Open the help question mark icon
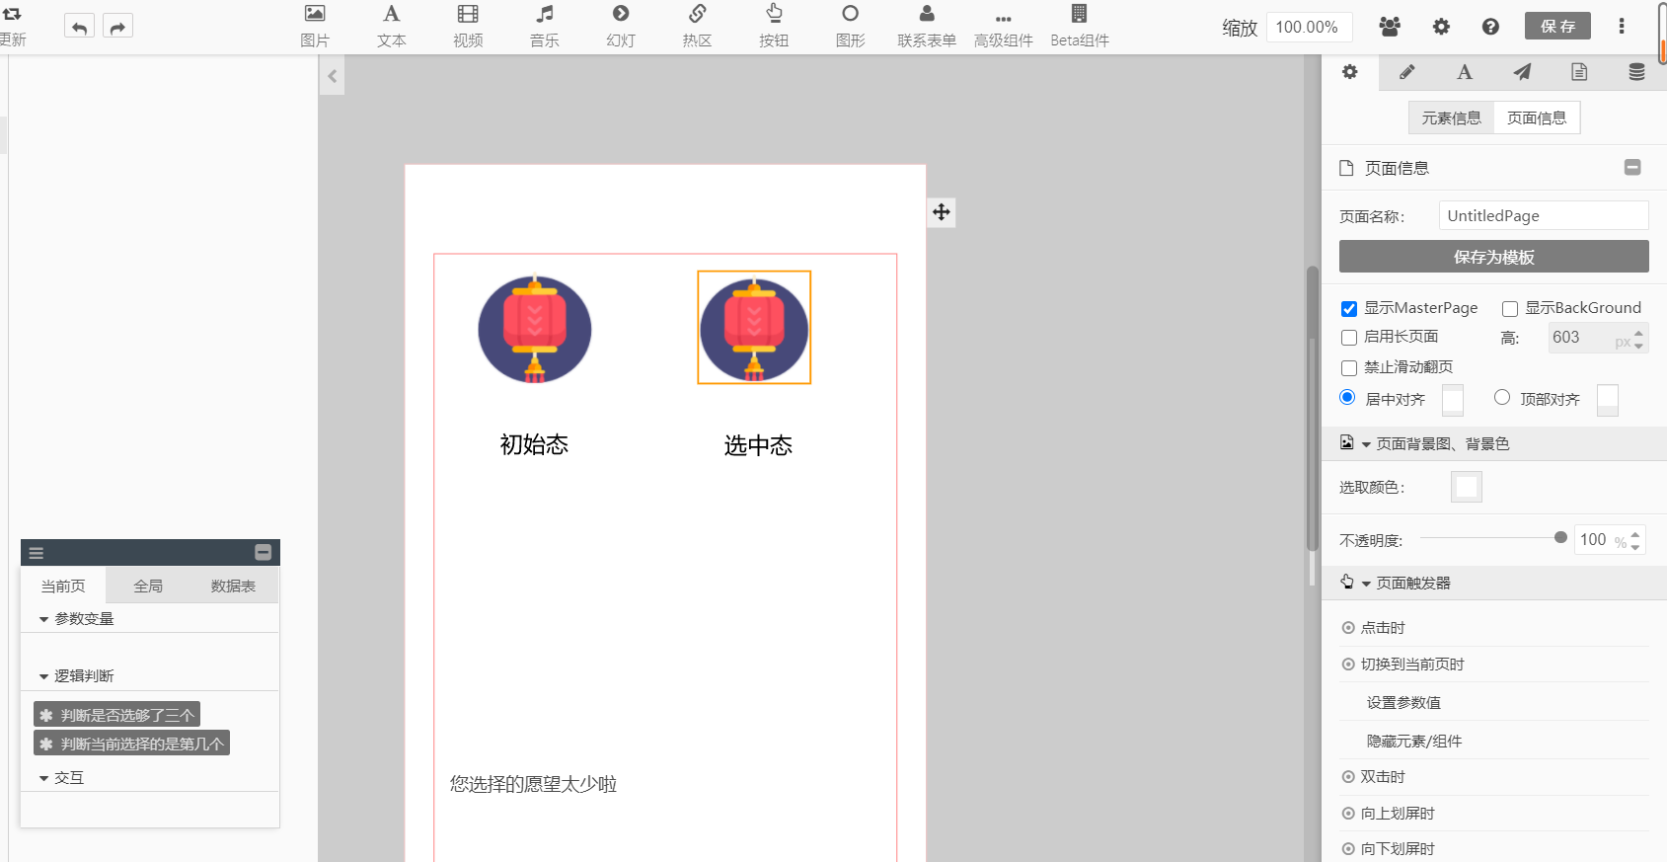This screenshot has height=862, width=1667. (1490, 27)
